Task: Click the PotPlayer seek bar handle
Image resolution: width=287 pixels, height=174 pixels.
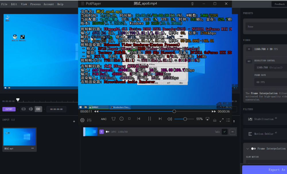Action: (174, 111)
